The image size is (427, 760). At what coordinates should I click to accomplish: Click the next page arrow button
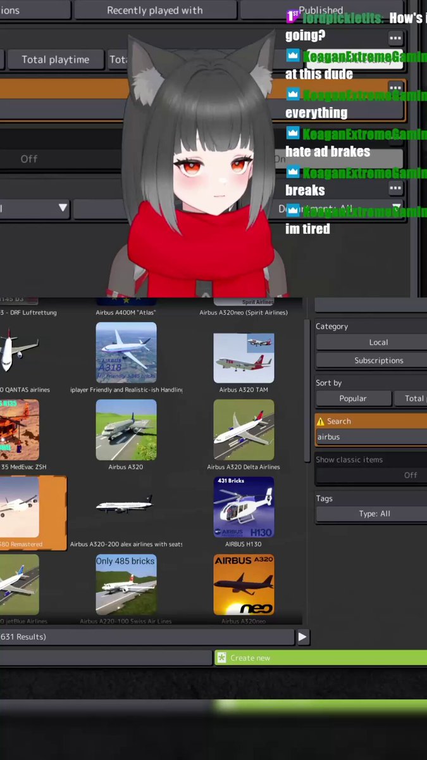[x=303, y=637]
